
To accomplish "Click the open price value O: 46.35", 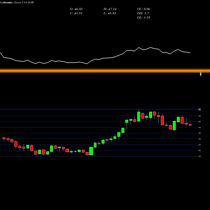I will click(x=76, y=9).
